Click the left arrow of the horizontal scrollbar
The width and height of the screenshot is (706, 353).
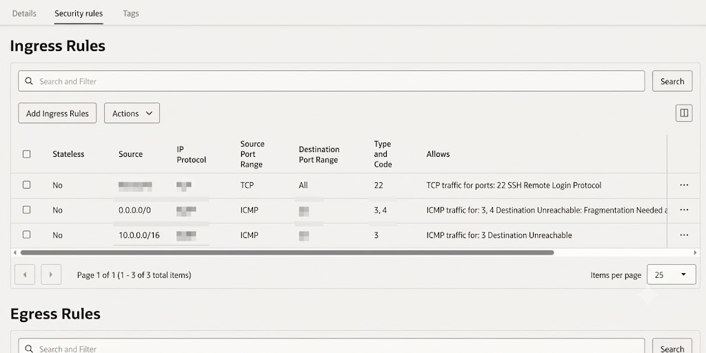(x=15, y=253)
